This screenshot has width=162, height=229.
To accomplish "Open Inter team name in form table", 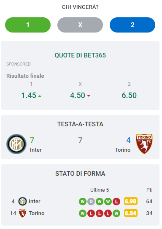I will 35,202.
